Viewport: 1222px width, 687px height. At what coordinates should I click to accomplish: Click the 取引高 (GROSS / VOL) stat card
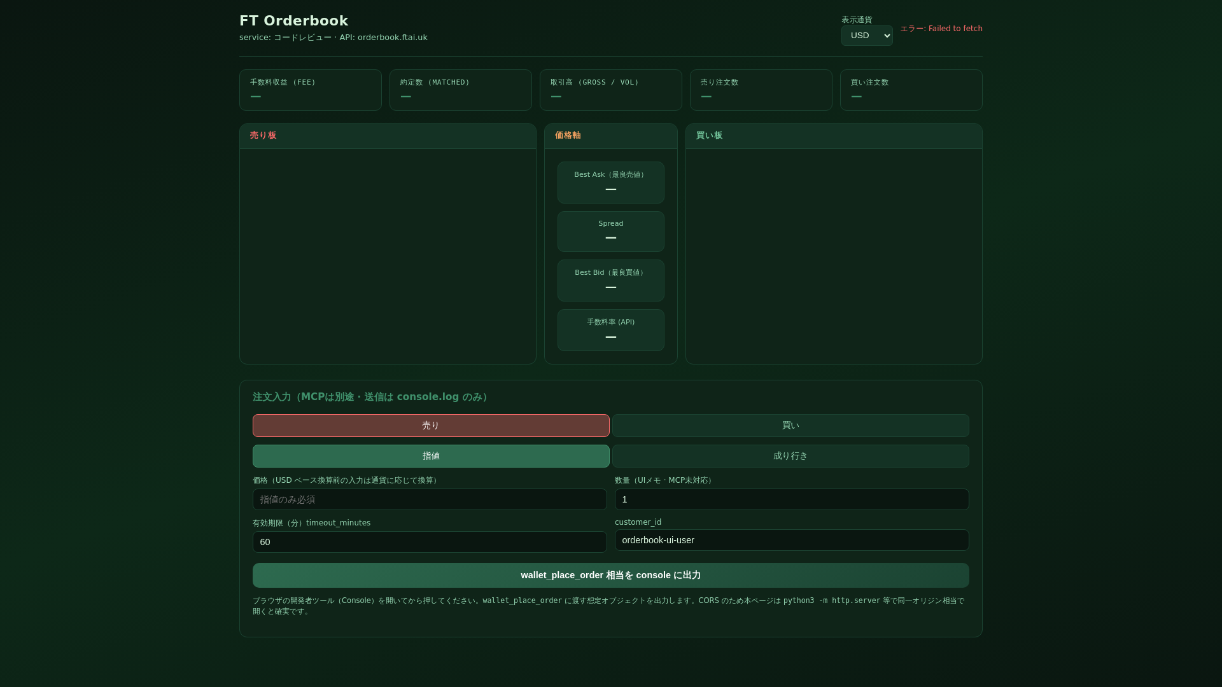(x=611, y=90)
